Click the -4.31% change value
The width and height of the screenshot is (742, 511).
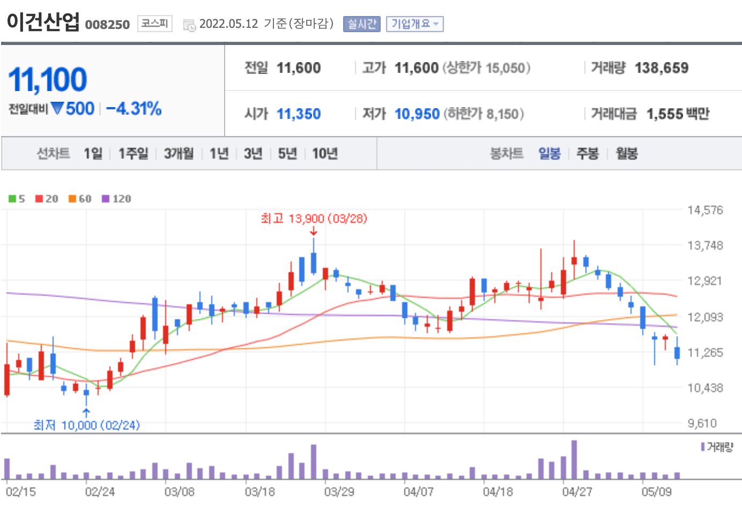coord(133,109)
